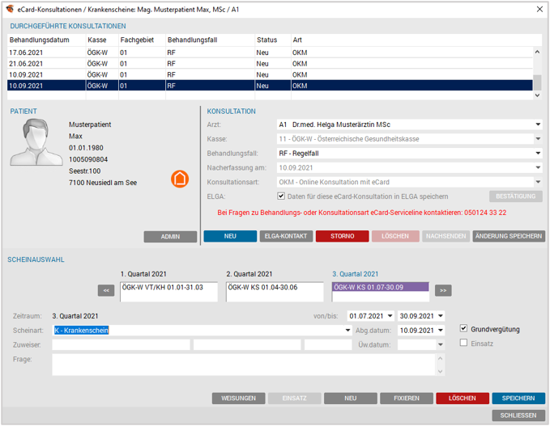
Task: Click the Frage scrollbar down arrow
Action: point(440,371)
